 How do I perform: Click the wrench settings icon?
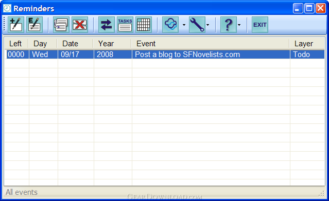click(197, 25)
